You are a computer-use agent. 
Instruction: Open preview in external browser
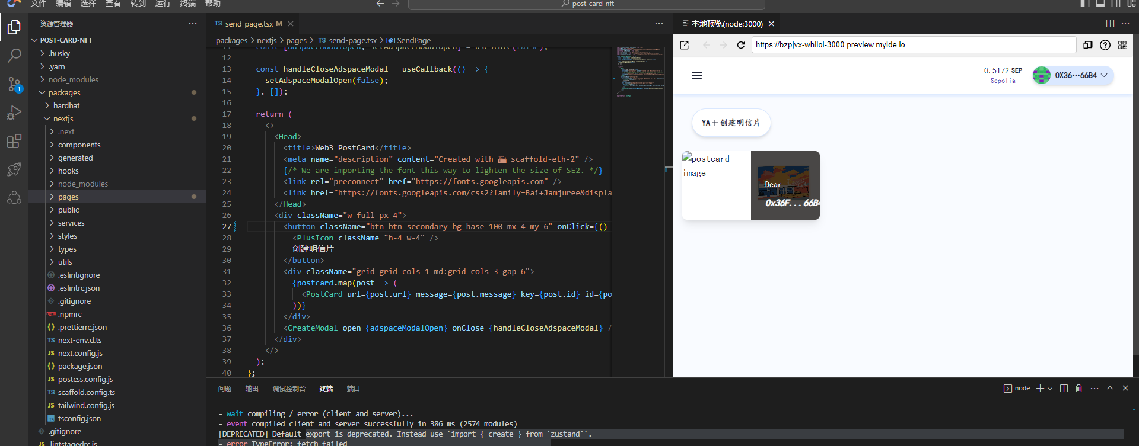pos(685,45)
